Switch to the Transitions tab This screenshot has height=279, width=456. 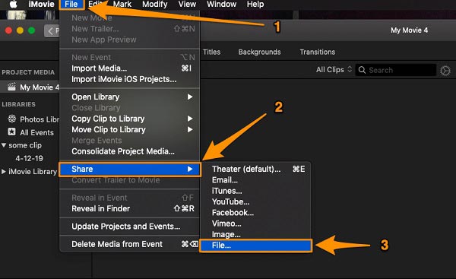point(317,52)
